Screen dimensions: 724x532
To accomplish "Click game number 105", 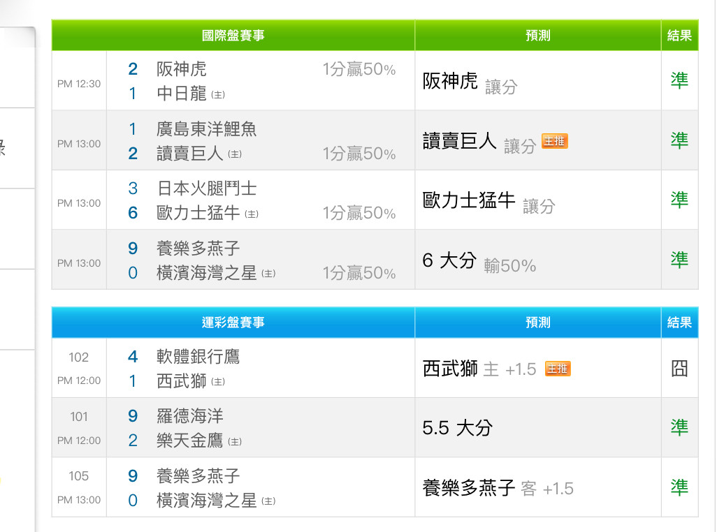I will (79, 476).
